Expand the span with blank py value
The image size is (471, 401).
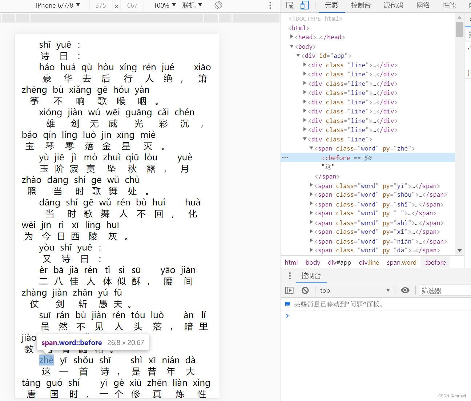pos(311,213)
